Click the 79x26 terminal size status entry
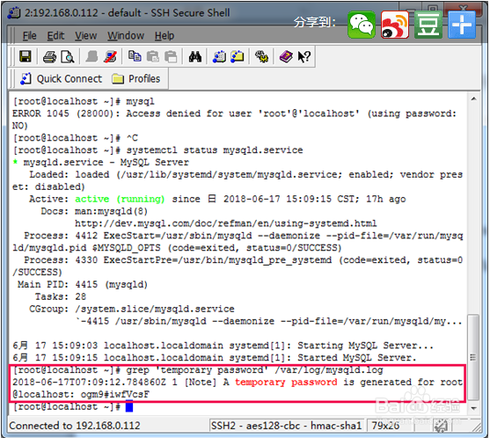 pyautogui.click(x=385, y=426)
